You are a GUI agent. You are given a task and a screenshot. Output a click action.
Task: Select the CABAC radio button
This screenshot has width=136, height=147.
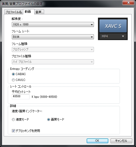pos(13,74)
